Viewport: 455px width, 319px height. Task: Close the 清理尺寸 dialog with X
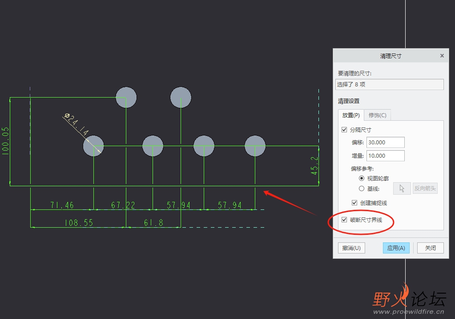point(442,56)
